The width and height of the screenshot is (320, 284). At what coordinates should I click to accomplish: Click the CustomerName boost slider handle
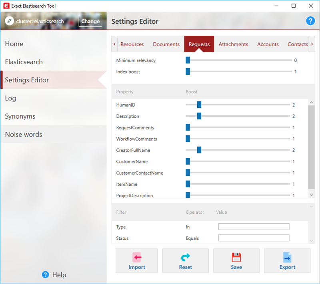(188, 161)
